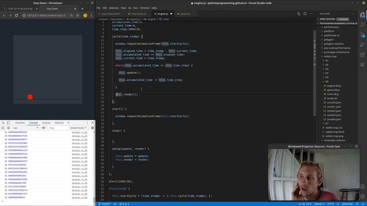Open DevTools console settings gear
This screenshot has height=206, width=367.
[92, 128]
